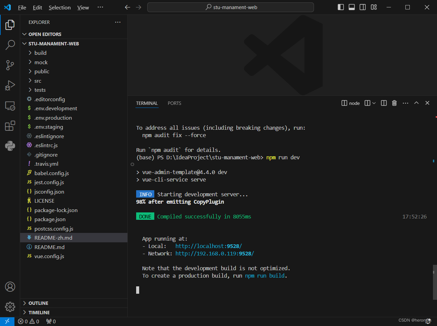This screenshot has width=437, height=326.
Task: Open .travis.yml file
Action: tap(74, 164)
